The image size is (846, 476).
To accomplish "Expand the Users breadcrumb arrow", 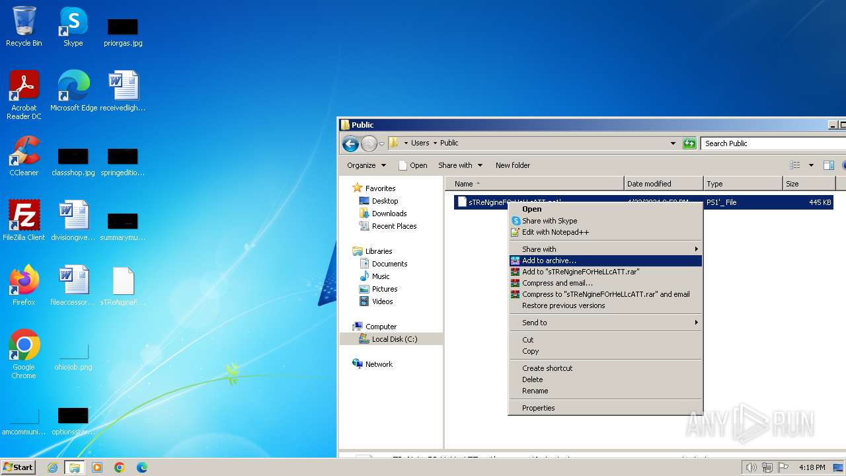I will (x=435, y=143).
